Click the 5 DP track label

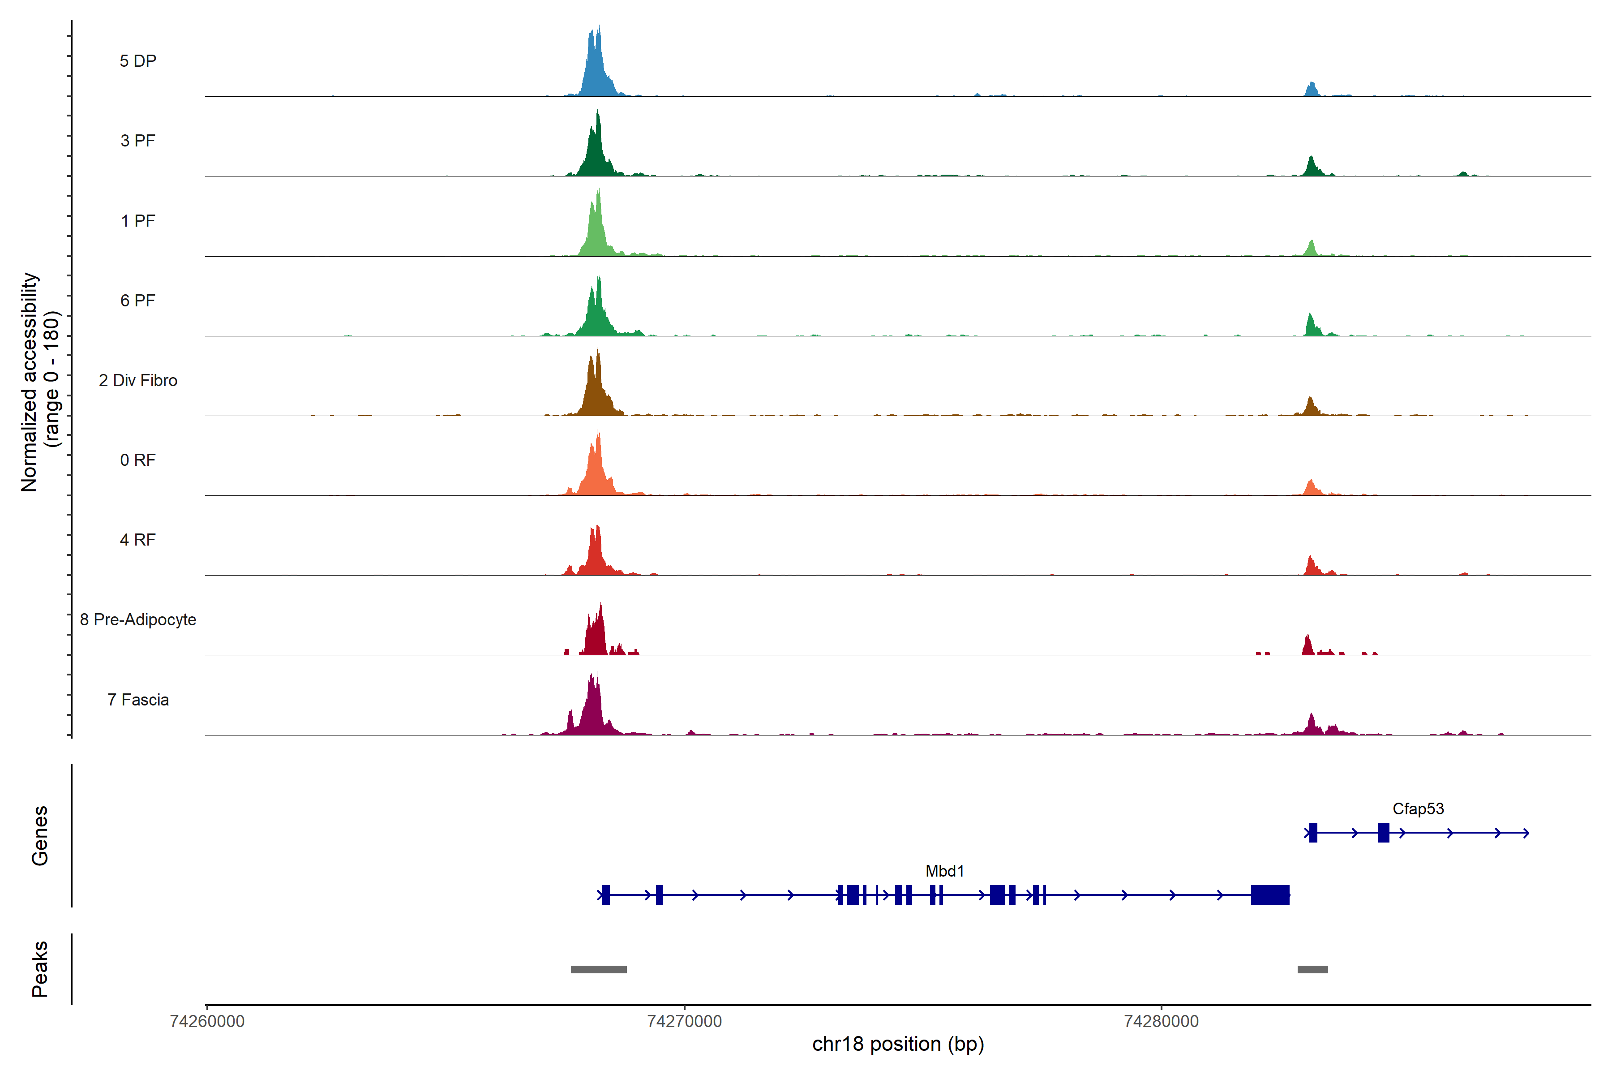coord(138,61)
